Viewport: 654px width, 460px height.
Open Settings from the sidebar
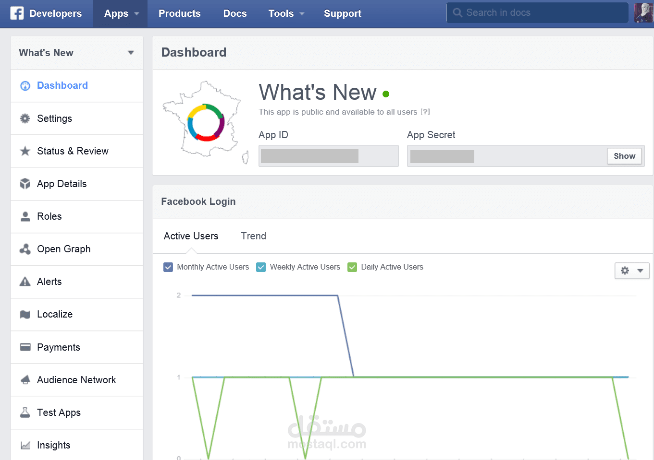coord(77,118)
